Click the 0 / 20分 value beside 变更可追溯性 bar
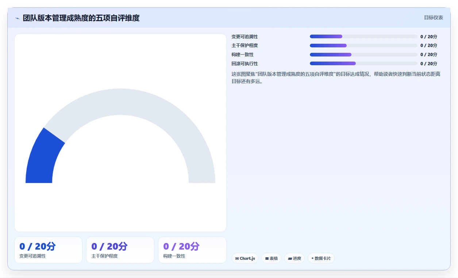458x278 pixels. point(429,37)
